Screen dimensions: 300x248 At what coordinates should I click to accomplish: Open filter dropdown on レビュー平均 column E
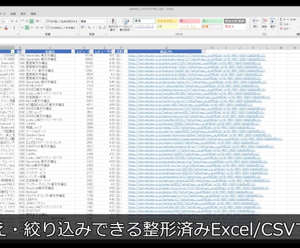point(113,52)
